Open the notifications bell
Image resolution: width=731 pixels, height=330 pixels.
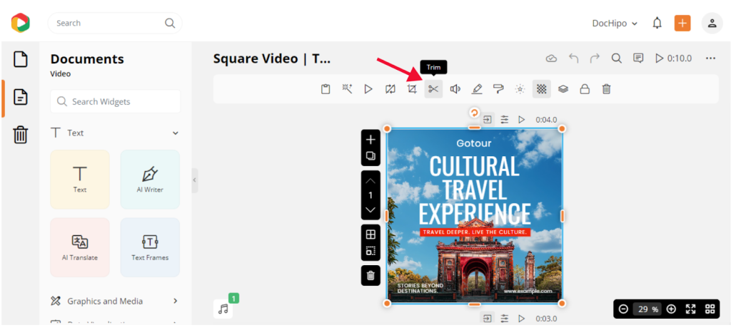pyautogui.click(x=657, y=23)
